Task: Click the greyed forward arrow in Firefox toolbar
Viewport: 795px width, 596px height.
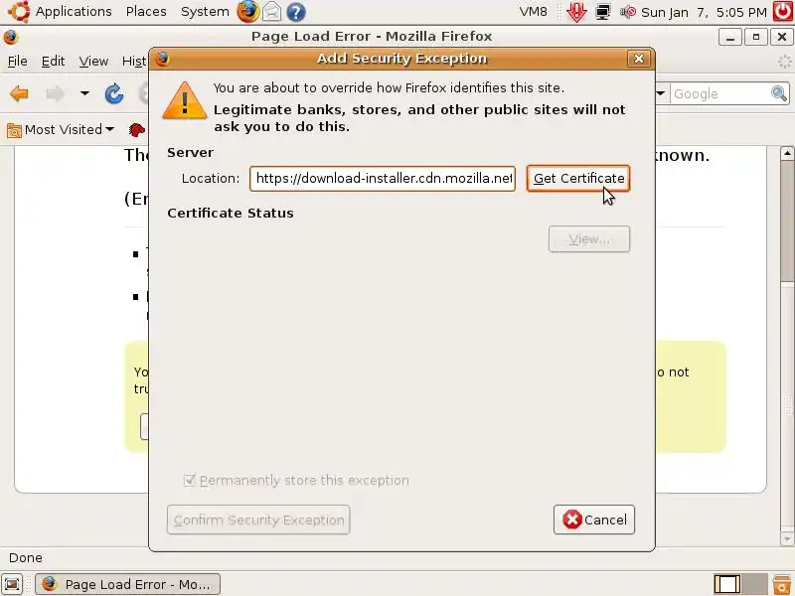Action: [55, 93]
